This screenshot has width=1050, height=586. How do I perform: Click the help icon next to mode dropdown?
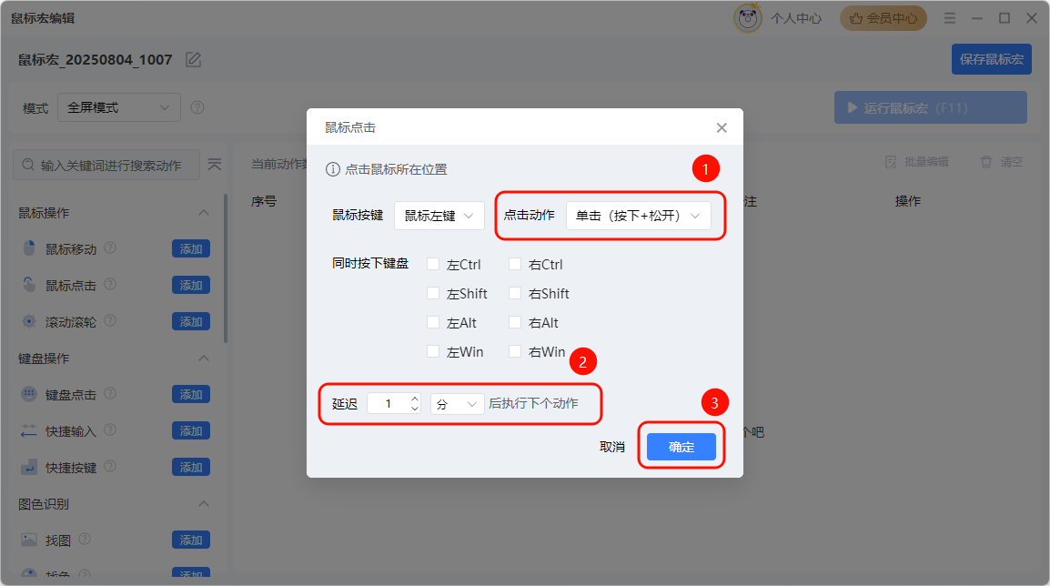pos(197,107)
